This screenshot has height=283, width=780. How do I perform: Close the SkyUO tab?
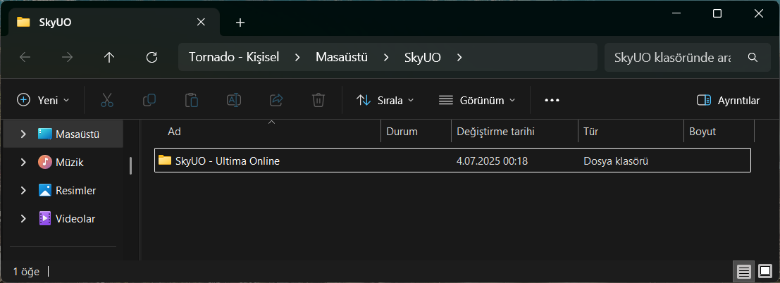coord(201,23)
